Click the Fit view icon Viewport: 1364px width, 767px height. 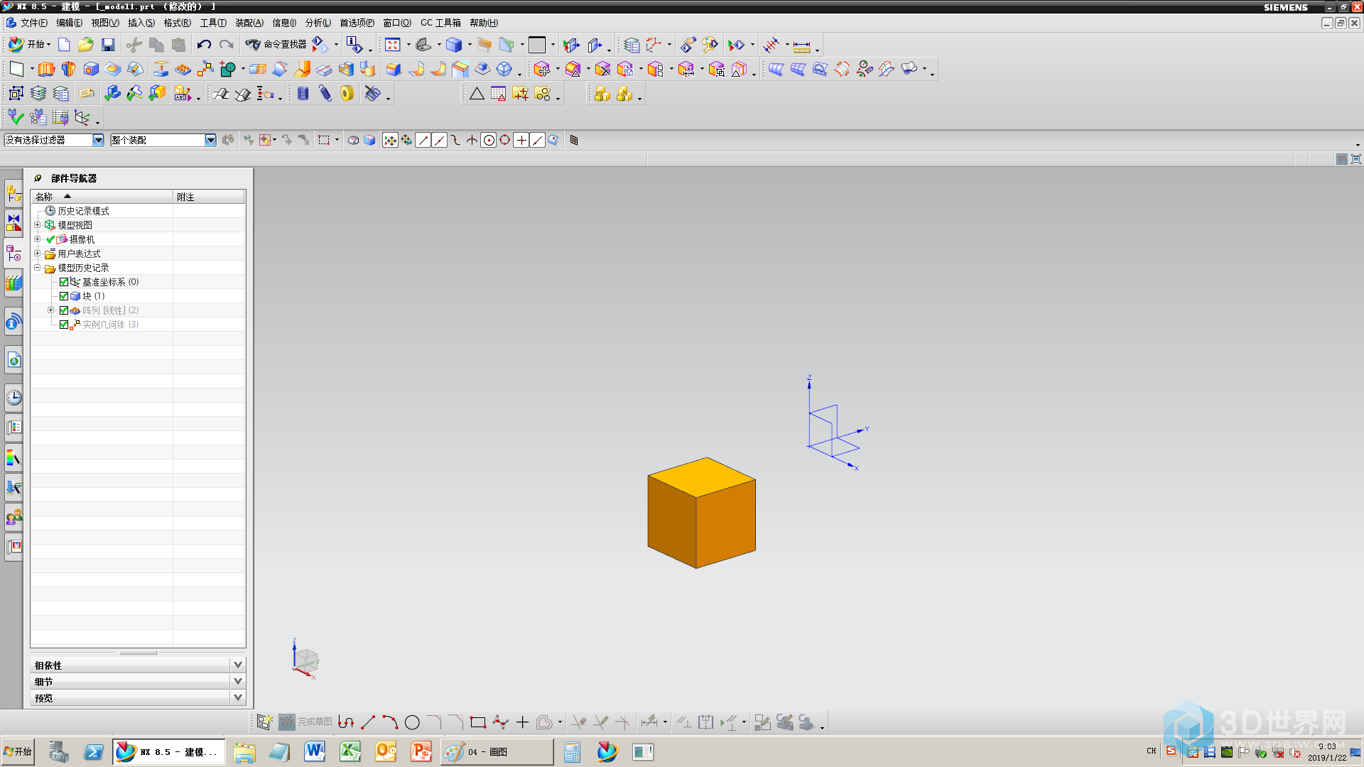[x=393, y=45]
